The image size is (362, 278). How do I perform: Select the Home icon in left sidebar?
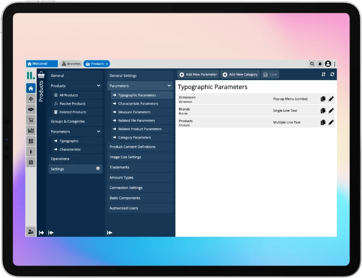click(31, 88)
